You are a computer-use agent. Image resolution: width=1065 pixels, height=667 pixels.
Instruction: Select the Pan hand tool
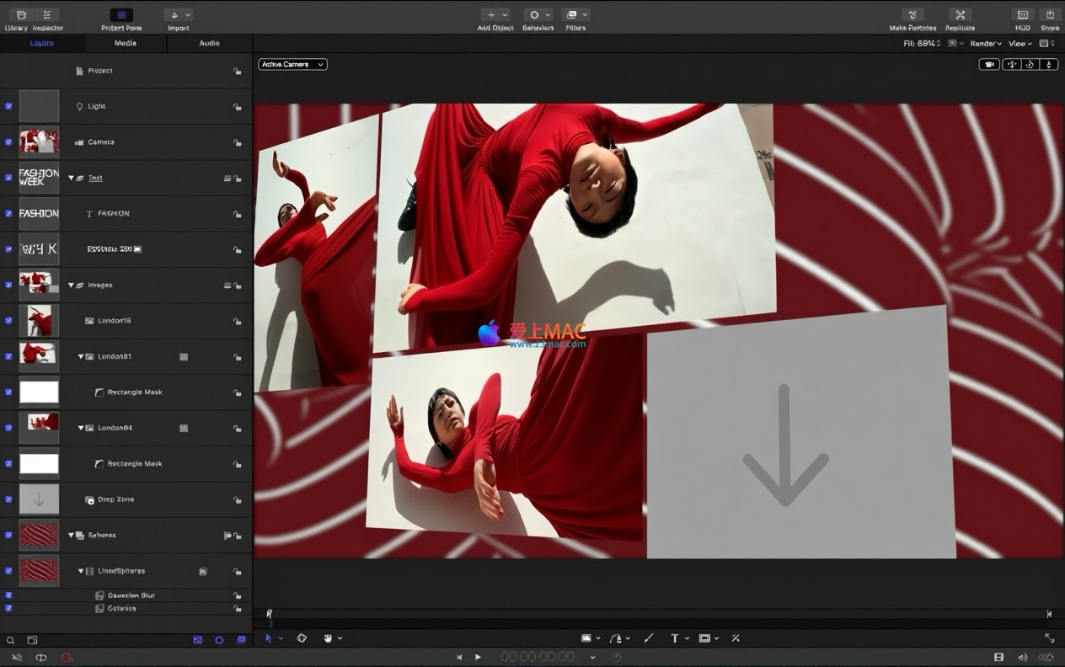tap(328, 638)
